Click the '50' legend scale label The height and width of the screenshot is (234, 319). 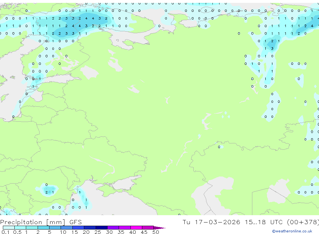tap(156, 232)
